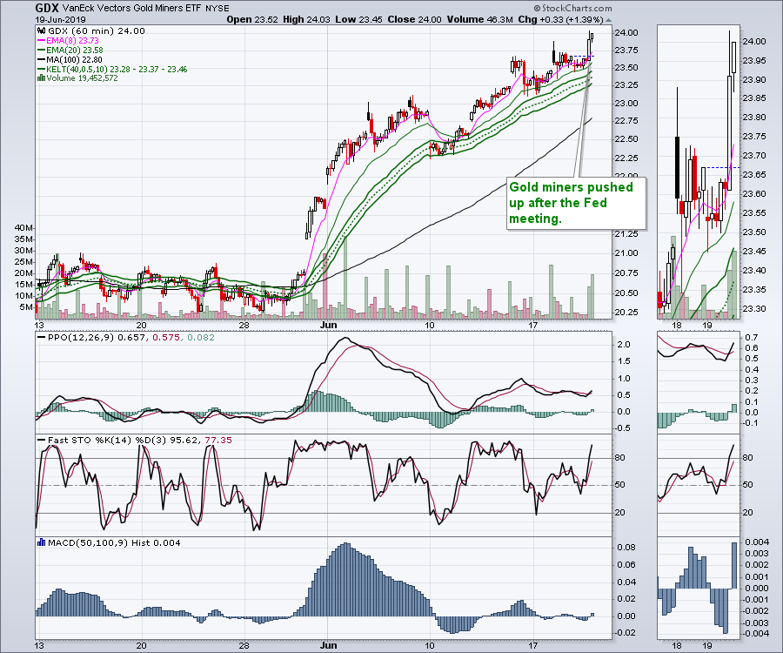Click the green EMA(20) legend line swatch
783x653 pixels.
pyautogui.click(x=42, y=50)
